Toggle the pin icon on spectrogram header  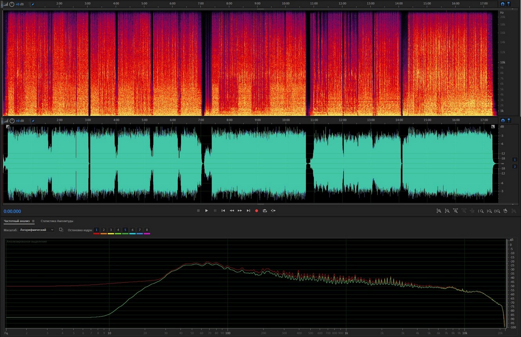click(x=33, y=4)
